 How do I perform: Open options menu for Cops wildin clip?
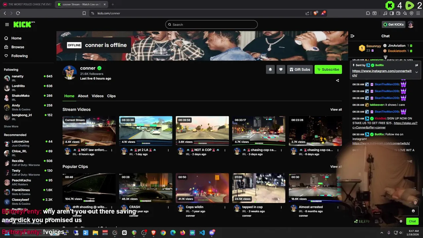pos(225,207)
